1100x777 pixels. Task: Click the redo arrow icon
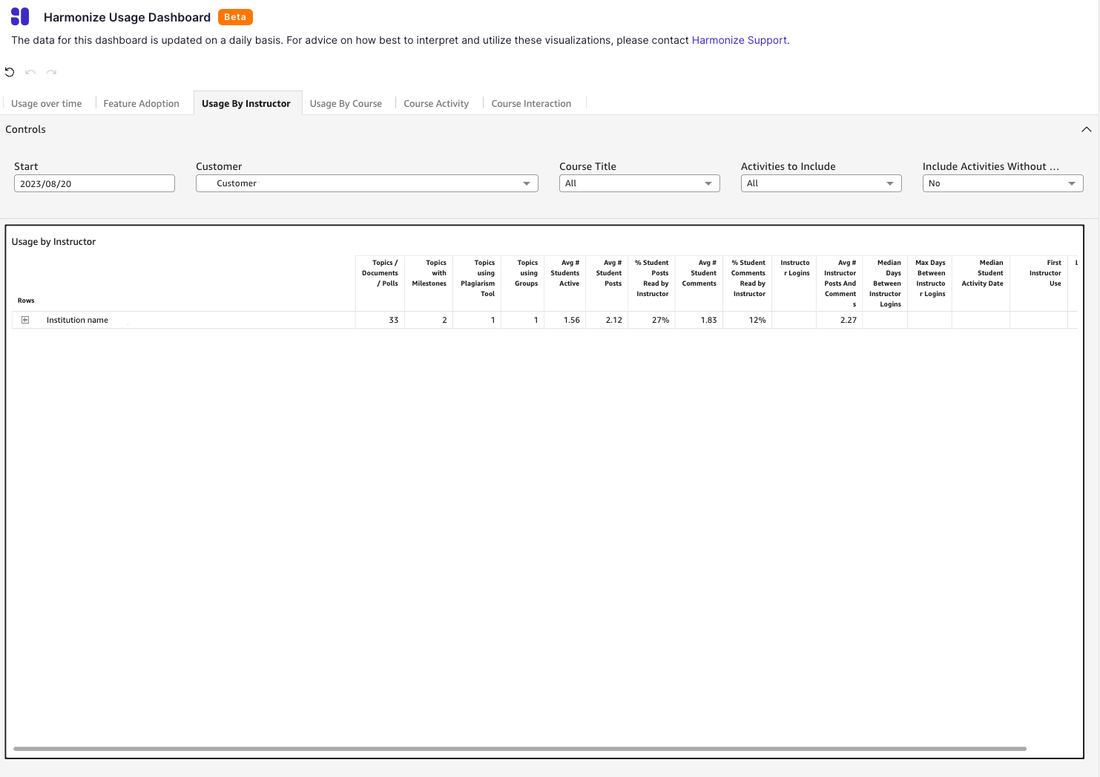point(51,72)
